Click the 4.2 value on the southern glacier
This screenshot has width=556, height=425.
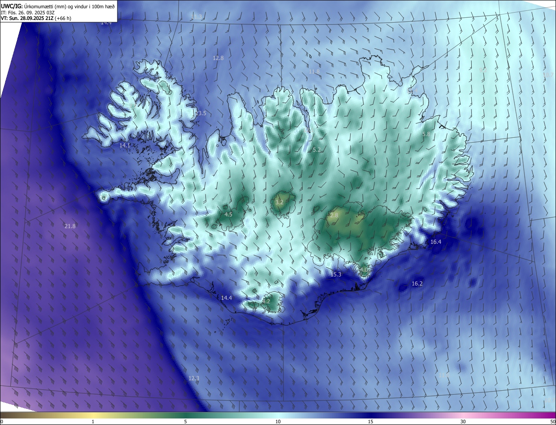point(266,301)
